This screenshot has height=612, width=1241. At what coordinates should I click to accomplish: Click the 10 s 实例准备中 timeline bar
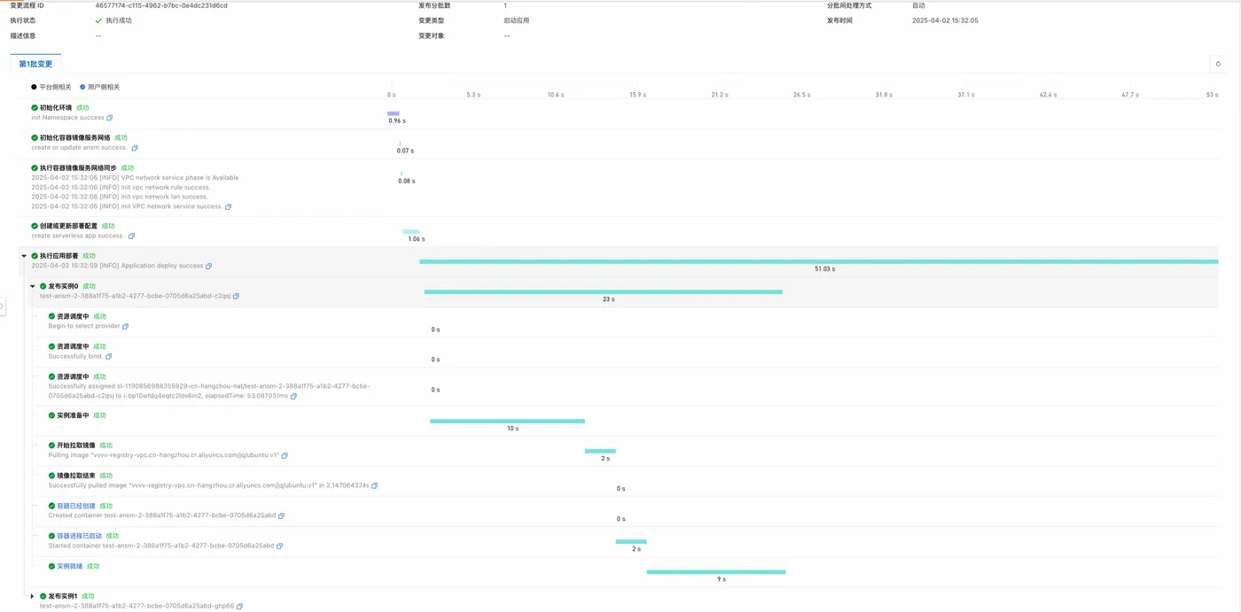[507, 421]
